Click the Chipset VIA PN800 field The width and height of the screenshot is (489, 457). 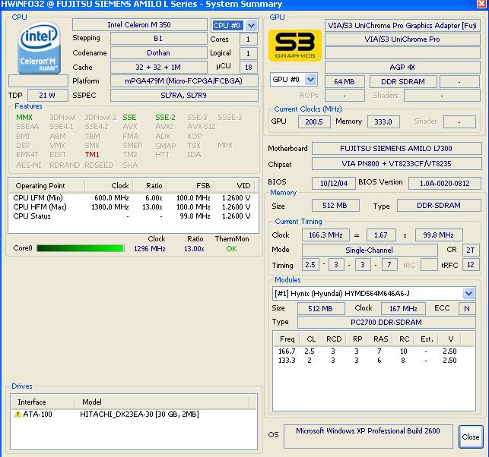(396, 164)
